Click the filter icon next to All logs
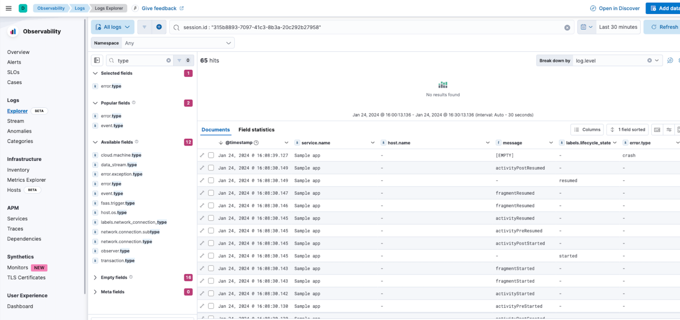 coord(144,27)
